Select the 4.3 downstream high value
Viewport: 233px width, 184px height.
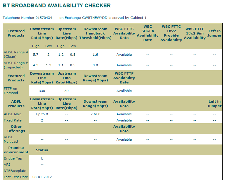[x=36, y=65]
